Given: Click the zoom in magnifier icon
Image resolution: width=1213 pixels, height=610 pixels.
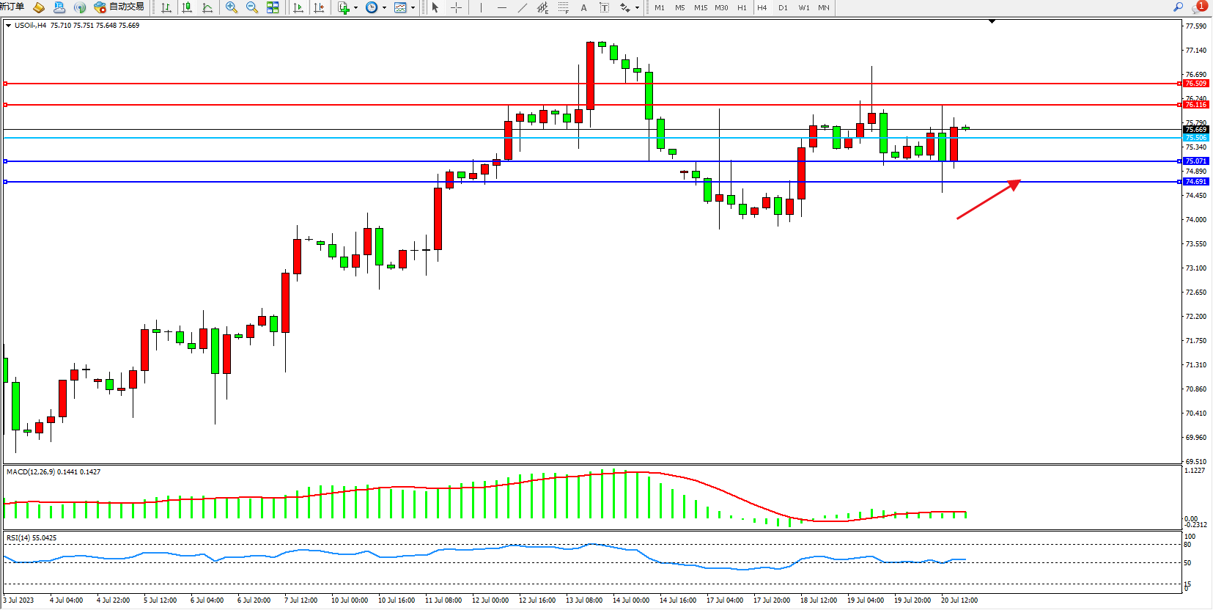Looking at the screenshot, I should (x=232, y=7).
